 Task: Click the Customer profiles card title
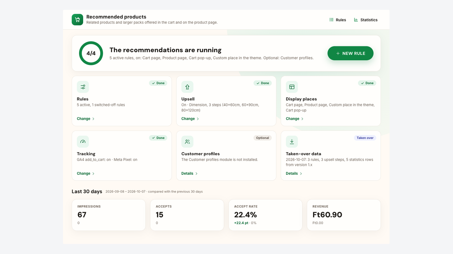click(201, 153)
